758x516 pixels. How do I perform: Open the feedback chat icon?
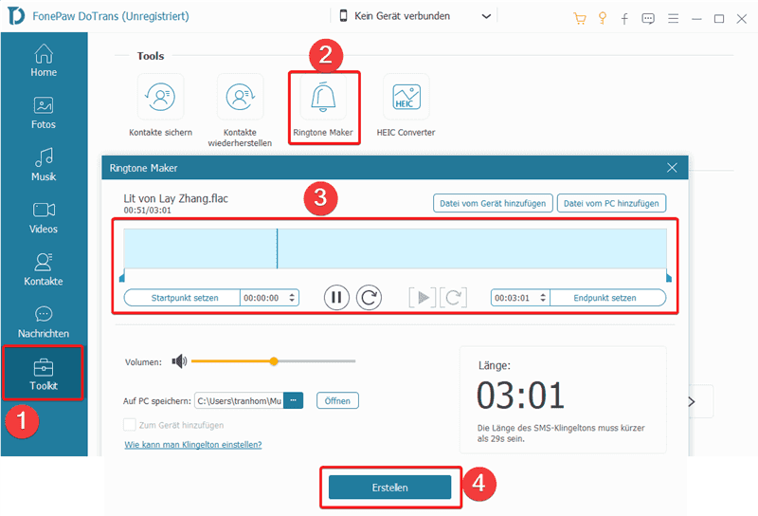pyautogui.click(x=648, y=18)
